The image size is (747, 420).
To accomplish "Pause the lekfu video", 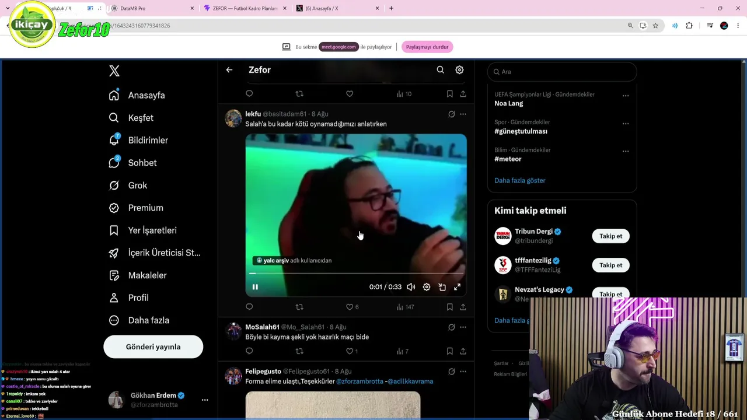I will [x=255, y=287].
